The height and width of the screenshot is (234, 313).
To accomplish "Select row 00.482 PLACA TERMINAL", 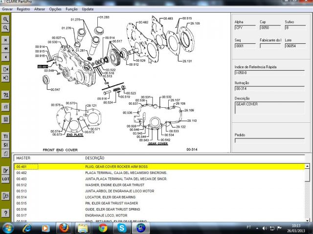I will pyautogui.click(x=159, y=173).
